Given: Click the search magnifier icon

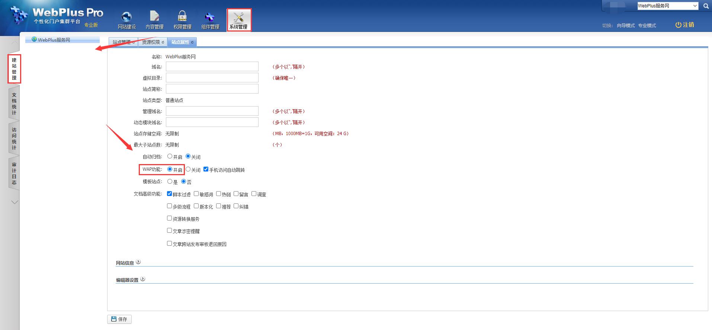Looking at the screenshot, I should click(706, 6).
